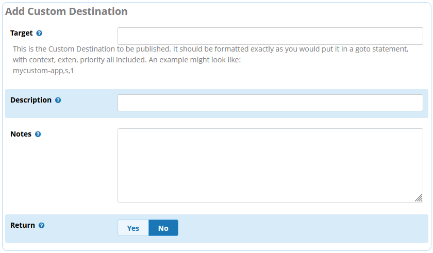Focus the Target text input
This screenshot has height=253, width=433.
270,36
